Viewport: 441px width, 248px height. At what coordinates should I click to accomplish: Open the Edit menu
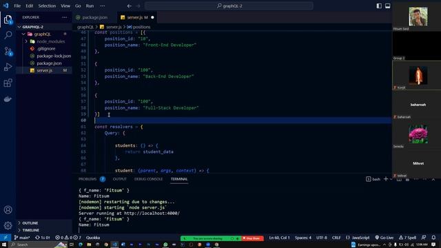point(29,6)
